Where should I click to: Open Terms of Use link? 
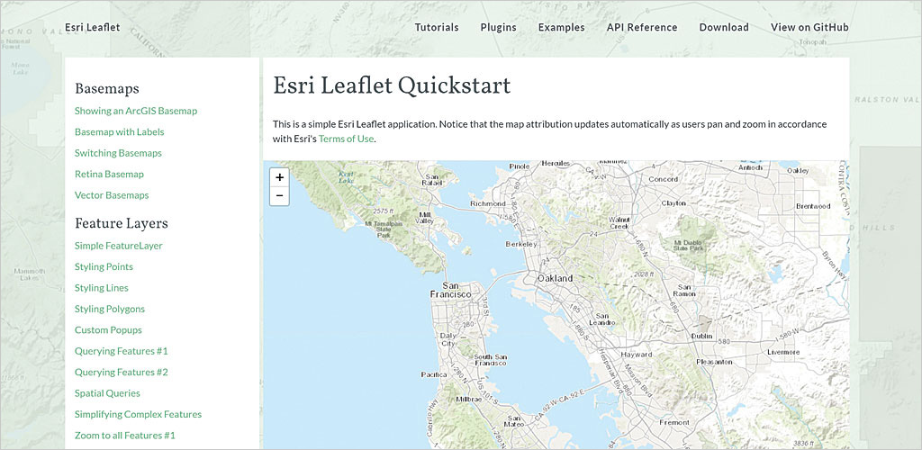346,139
